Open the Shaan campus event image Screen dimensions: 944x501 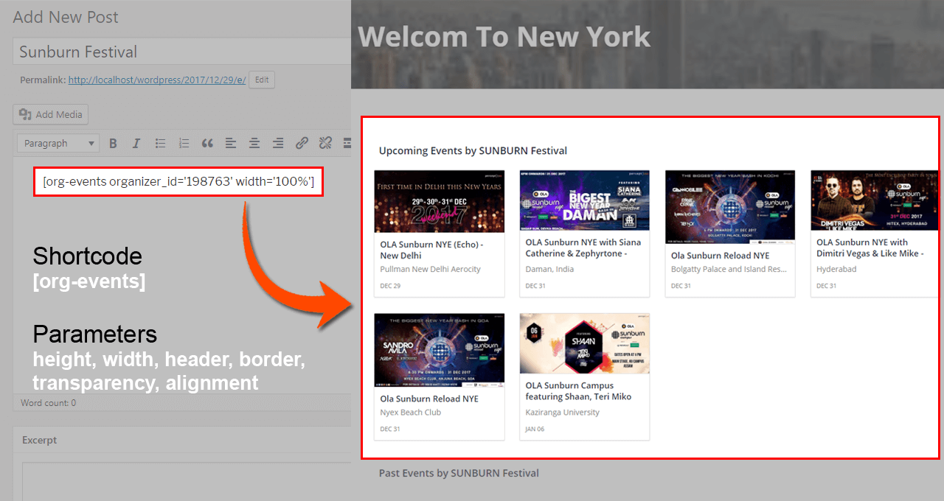click(x=584, y=343)
